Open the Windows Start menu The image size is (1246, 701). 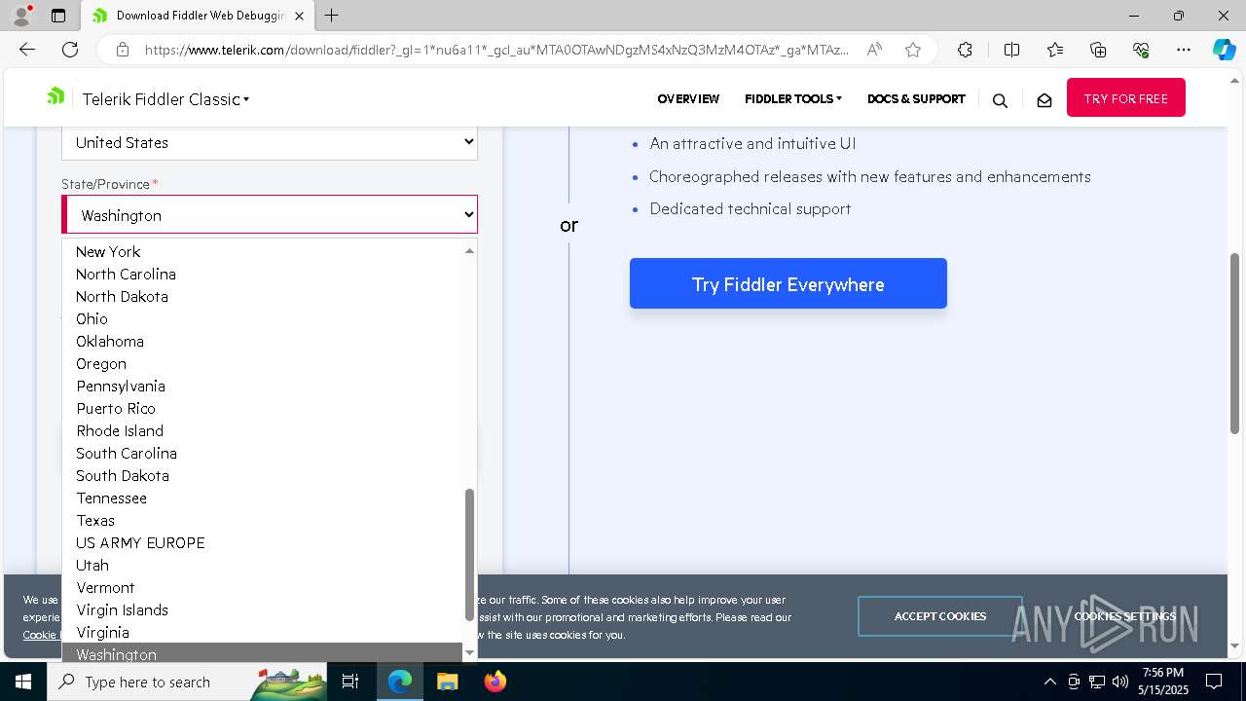pyautogui.click(x=23, y=682)
